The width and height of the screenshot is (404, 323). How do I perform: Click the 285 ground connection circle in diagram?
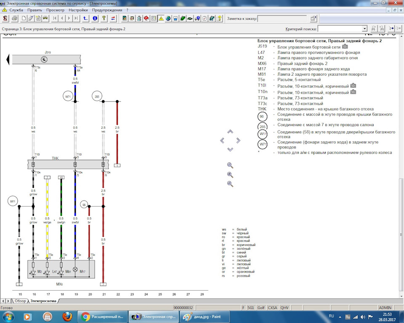[x=97, y=97]
